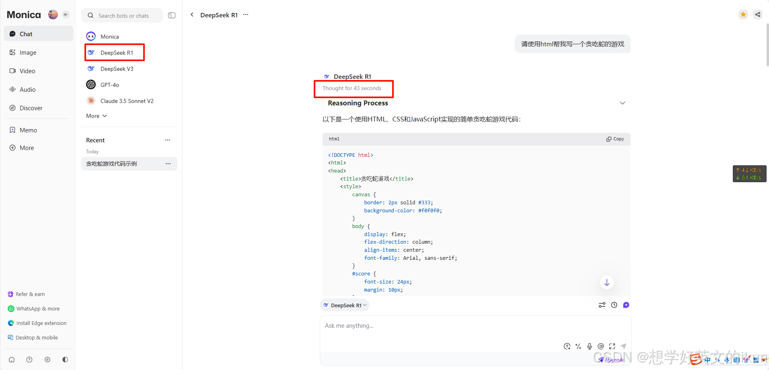Favorite this chat with the star icon

[x=743, y=14]
